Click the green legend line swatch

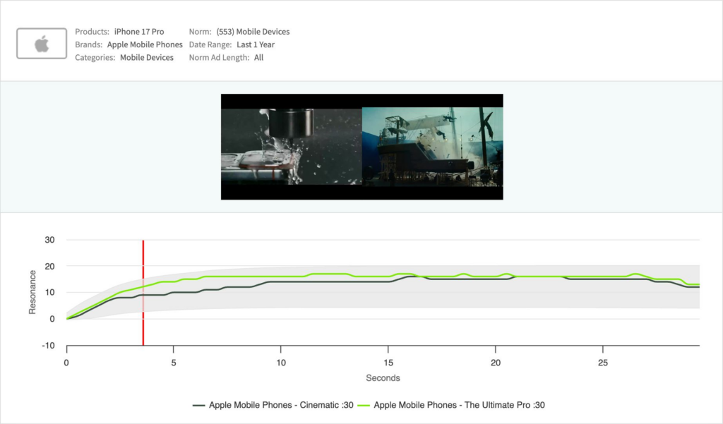363,405
